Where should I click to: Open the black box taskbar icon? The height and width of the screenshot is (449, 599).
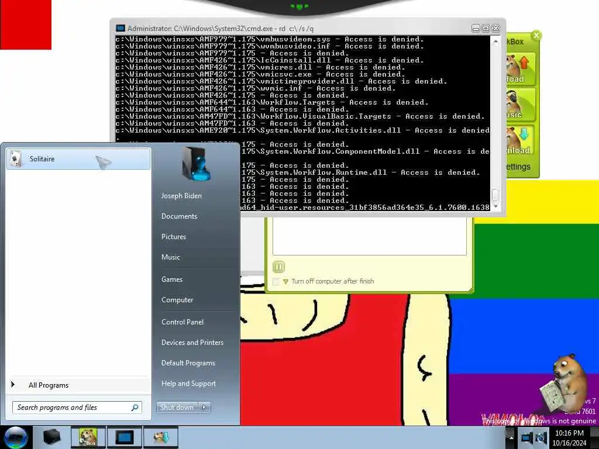pos(52,437)
